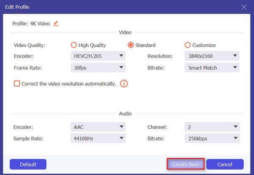
Task: Click the Video section heading
Action: (125, 33)
